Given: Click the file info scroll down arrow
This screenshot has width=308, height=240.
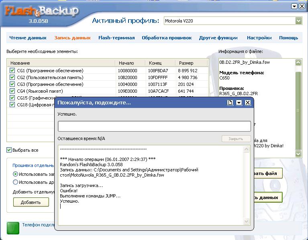Looking at the screenshot, I should pyautogui.click(x=298, y=153).
